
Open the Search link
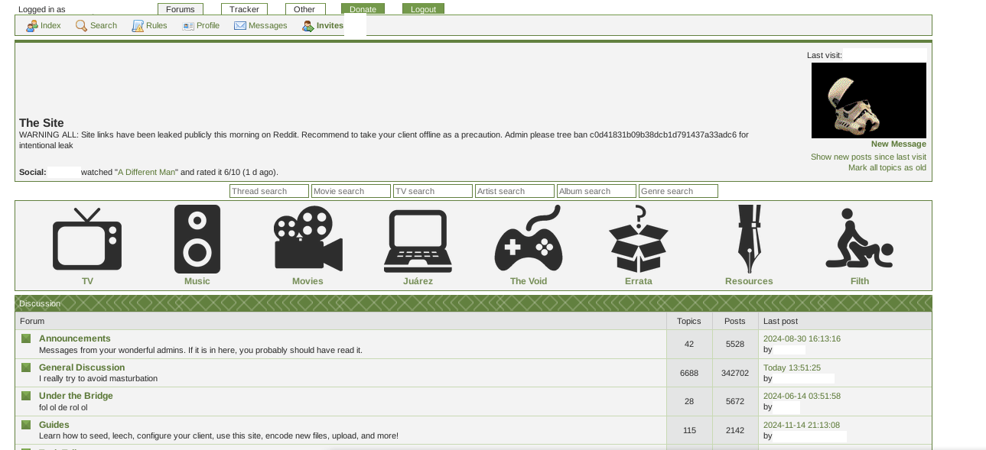(x=103, y=26)
